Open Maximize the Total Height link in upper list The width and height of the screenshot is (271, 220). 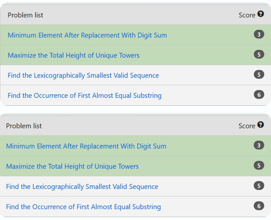coord(74,55)
